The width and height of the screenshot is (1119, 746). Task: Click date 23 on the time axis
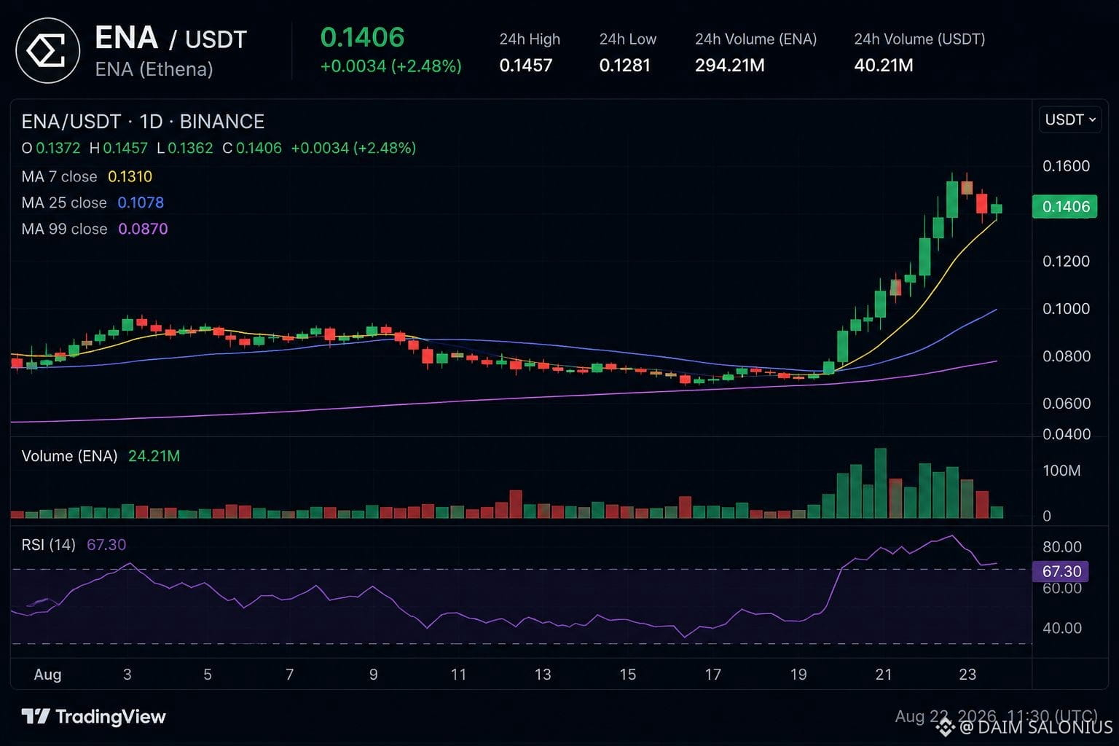click(x=967, y=675)
